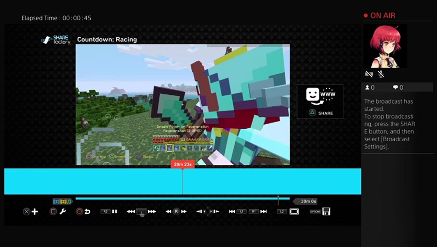Click the video preview window
437x247 pixels.
[x=182, y=105]
